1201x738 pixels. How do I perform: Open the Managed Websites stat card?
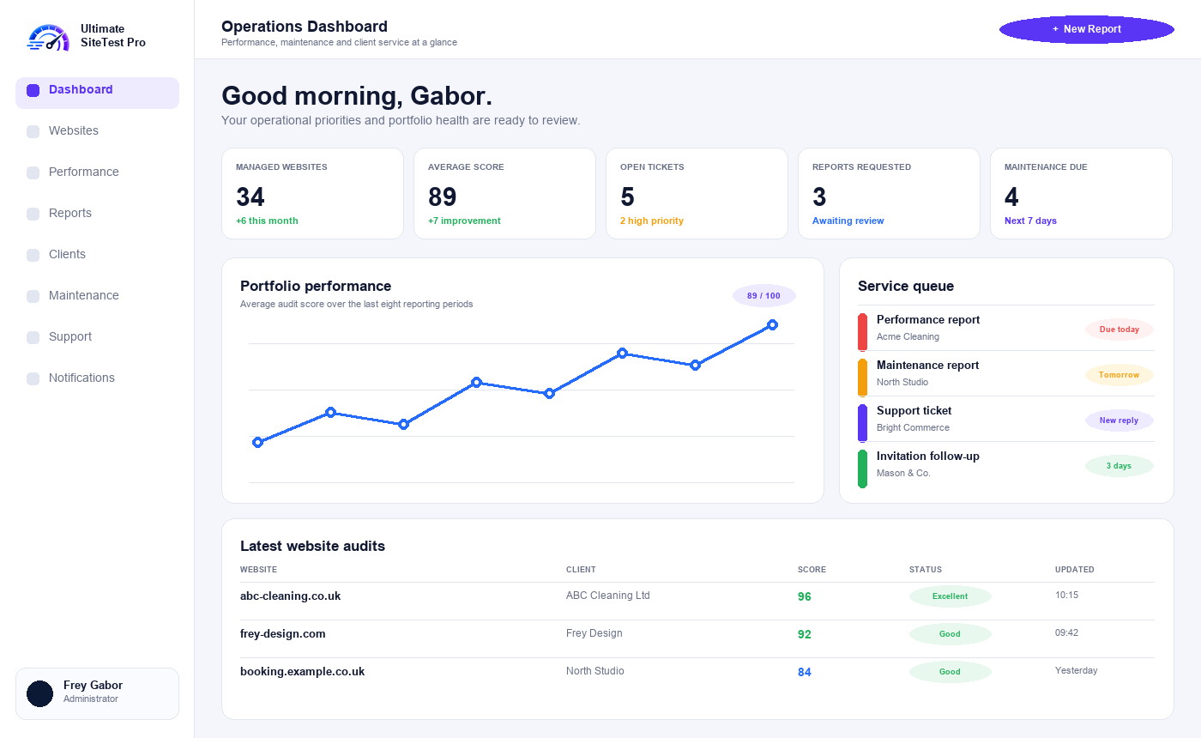tap(312, 193)
